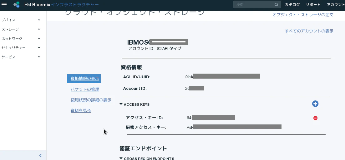Remove the access key with red minus icon
The image size is (345, 160).
315,118
